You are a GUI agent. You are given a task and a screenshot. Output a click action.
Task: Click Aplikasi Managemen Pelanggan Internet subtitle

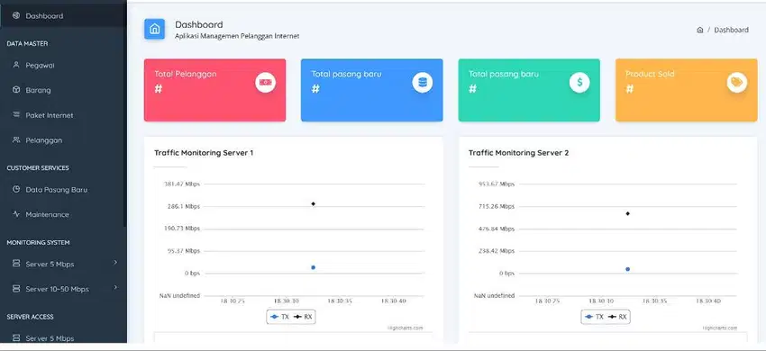click(237, 36)
